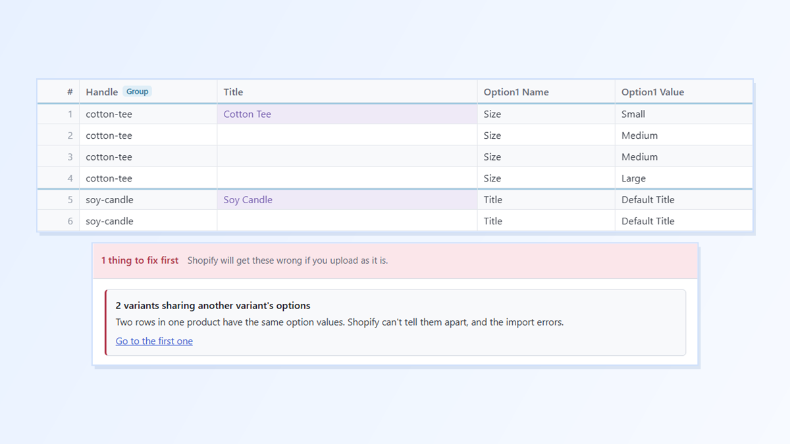Click the Group badge beside Handle
Image resolution: width=790 pixels, height=444 pixels.
click(x=138, y=92)
